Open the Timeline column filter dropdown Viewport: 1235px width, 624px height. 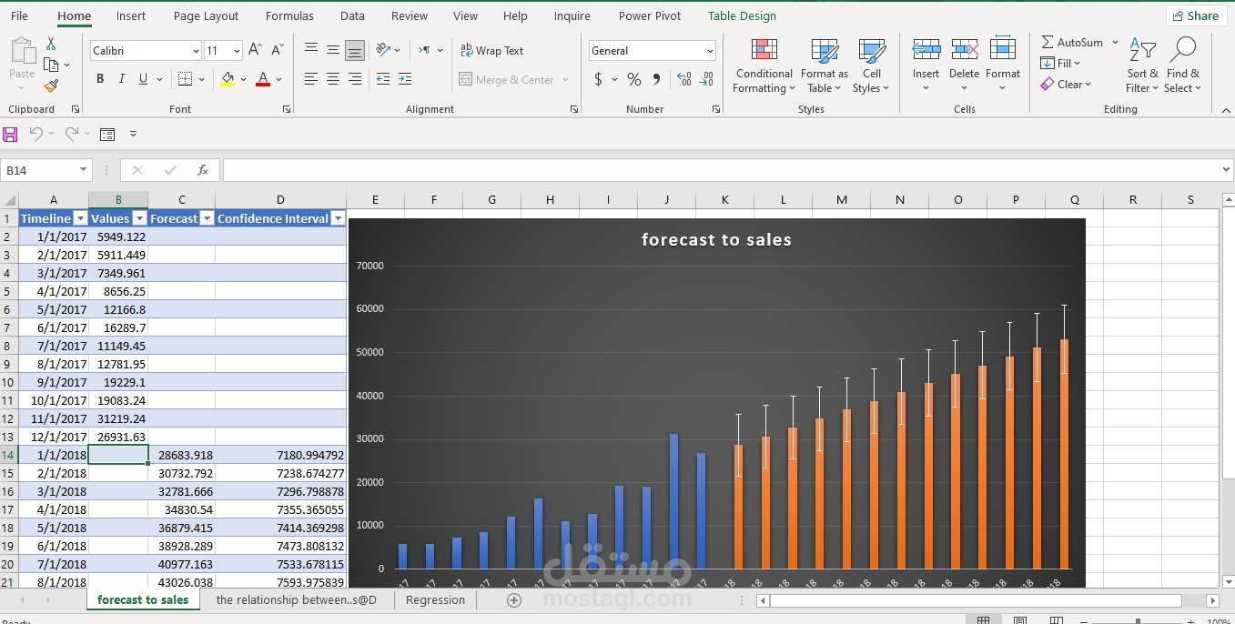pos(80,218)
